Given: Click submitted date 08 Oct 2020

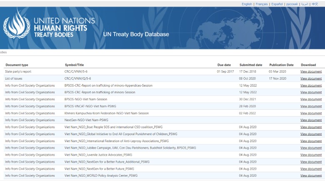Looking at the screenshot, I should coord(247,79).
